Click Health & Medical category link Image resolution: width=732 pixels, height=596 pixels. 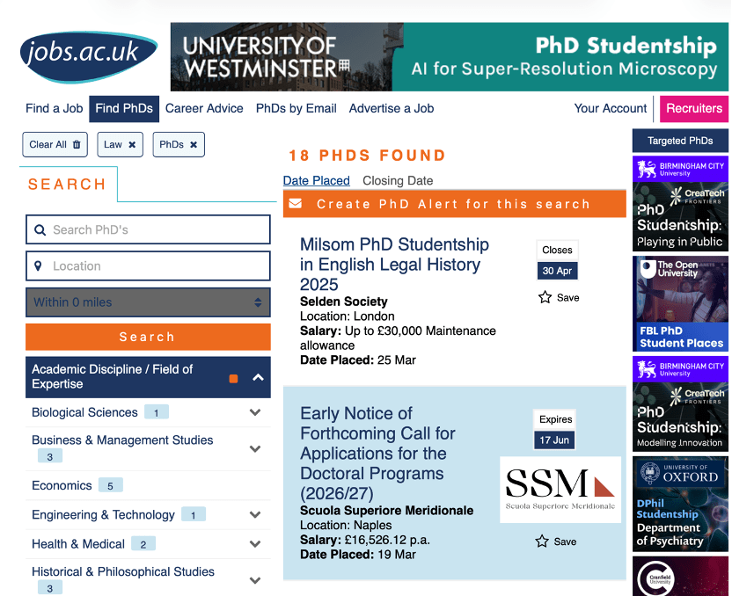click(x=78, y=544)
